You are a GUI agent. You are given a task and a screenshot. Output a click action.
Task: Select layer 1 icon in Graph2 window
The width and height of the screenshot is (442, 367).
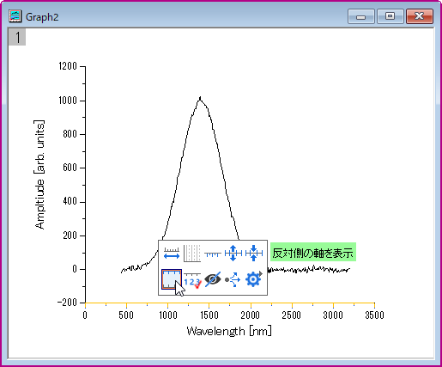[17, 37]
